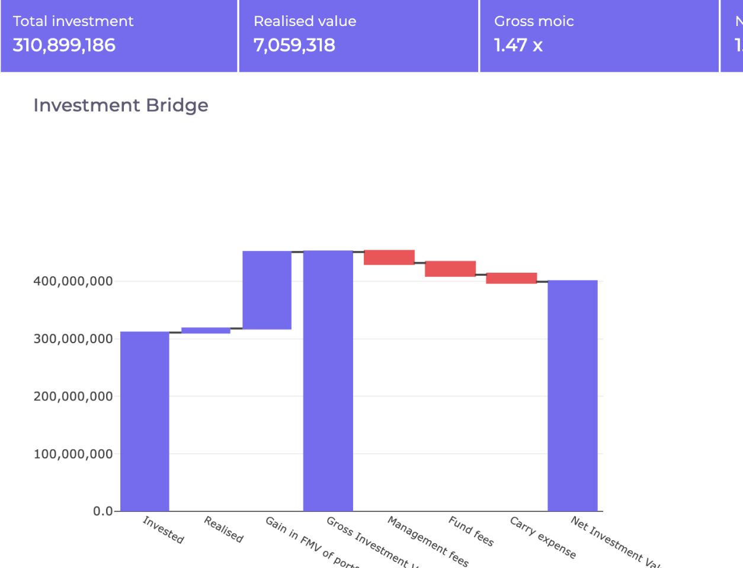The image size is (743, 568).
Task: Select the red Carry expense bar
Action: tap(511, 278)
